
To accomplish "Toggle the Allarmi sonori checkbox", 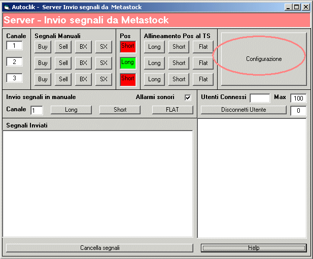I will [188, 98].
